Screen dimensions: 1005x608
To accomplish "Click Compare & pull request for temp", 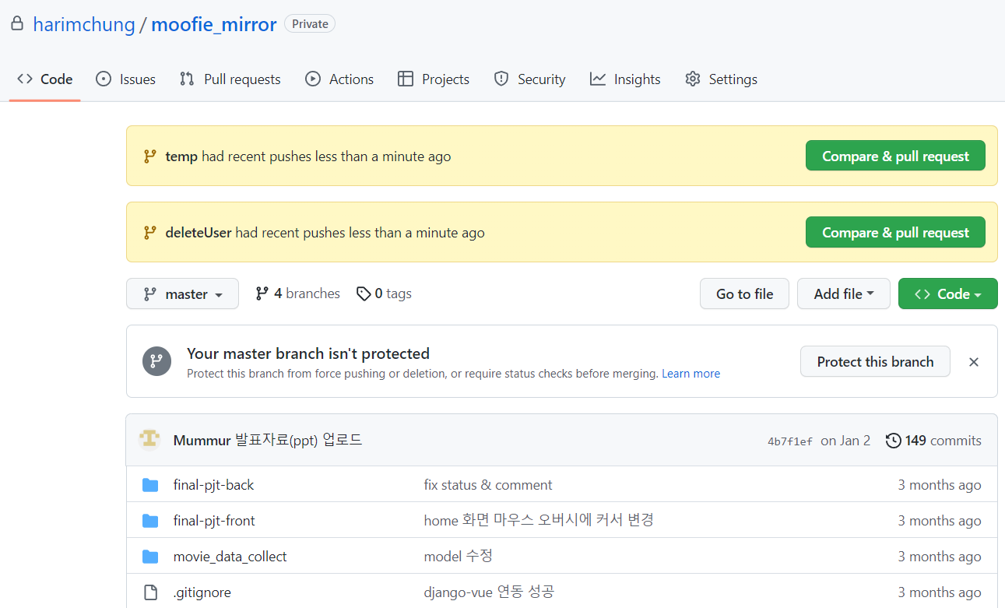I will click(895, 156).
